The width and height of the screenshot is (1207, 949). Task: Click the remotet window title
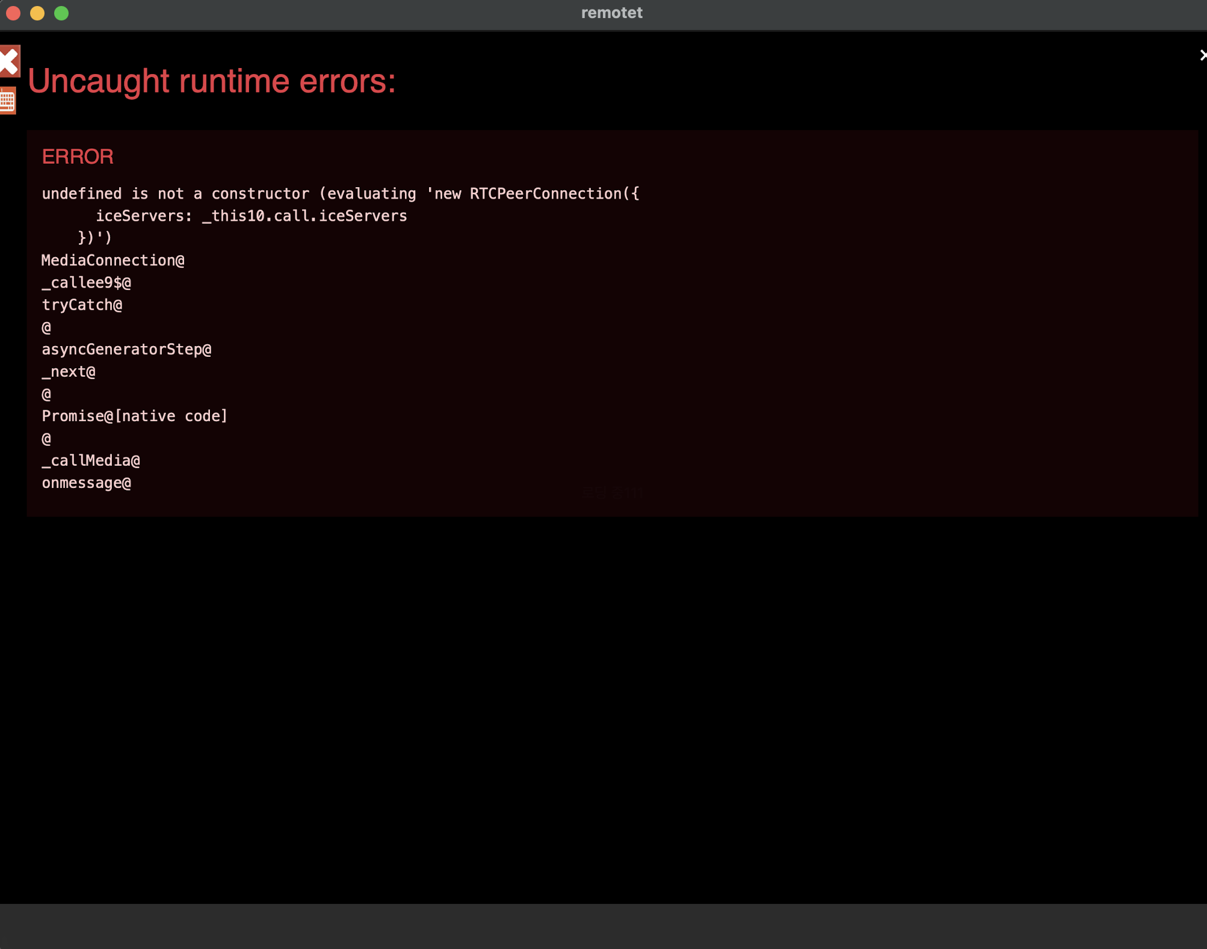(611, 13)
